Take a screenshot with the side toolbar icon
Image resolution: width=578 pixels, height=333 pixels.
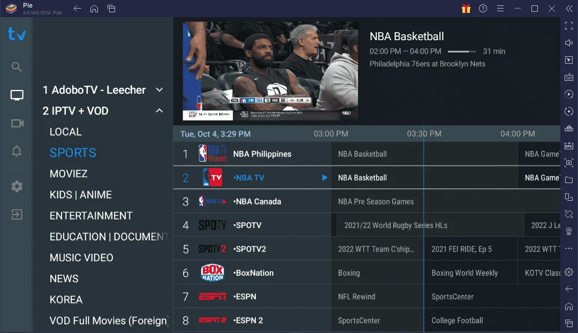pos(569,163)
